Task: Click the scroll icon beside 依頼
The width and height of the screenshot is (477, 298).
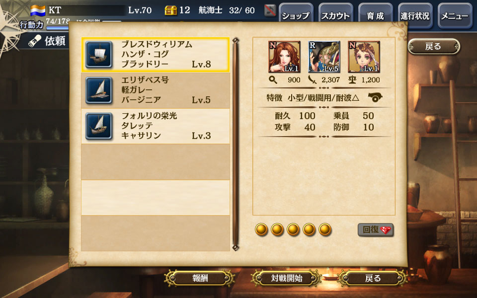Action: pyautogui.click(x=35, y=41)
